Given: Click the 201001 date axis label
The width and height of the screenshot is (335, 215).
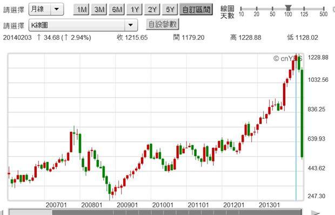Looking at the screenshot, I should click(163, 205).
